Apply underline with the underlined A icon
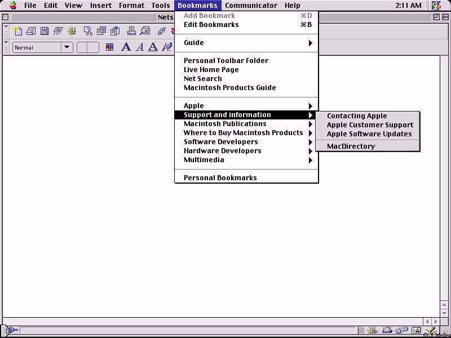Viewport: 451px width, 338px height. click(153, 47)
